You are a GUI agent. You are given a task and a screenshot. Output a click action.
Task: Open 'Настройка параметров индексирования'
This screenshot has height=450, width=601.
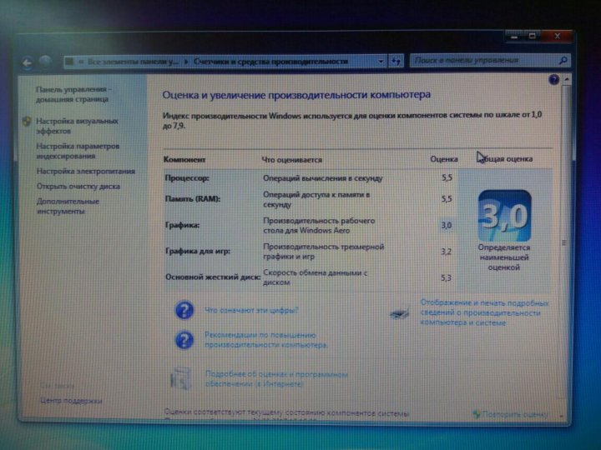78,151
